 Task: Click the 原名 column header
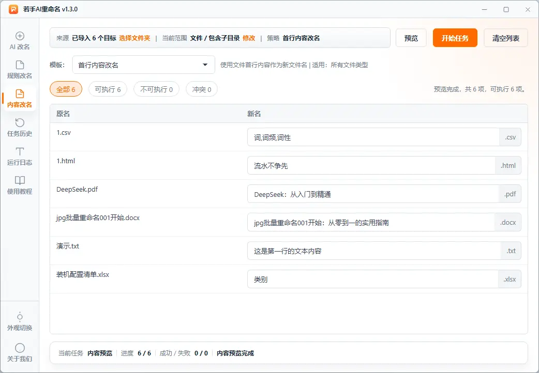[63, 114]
